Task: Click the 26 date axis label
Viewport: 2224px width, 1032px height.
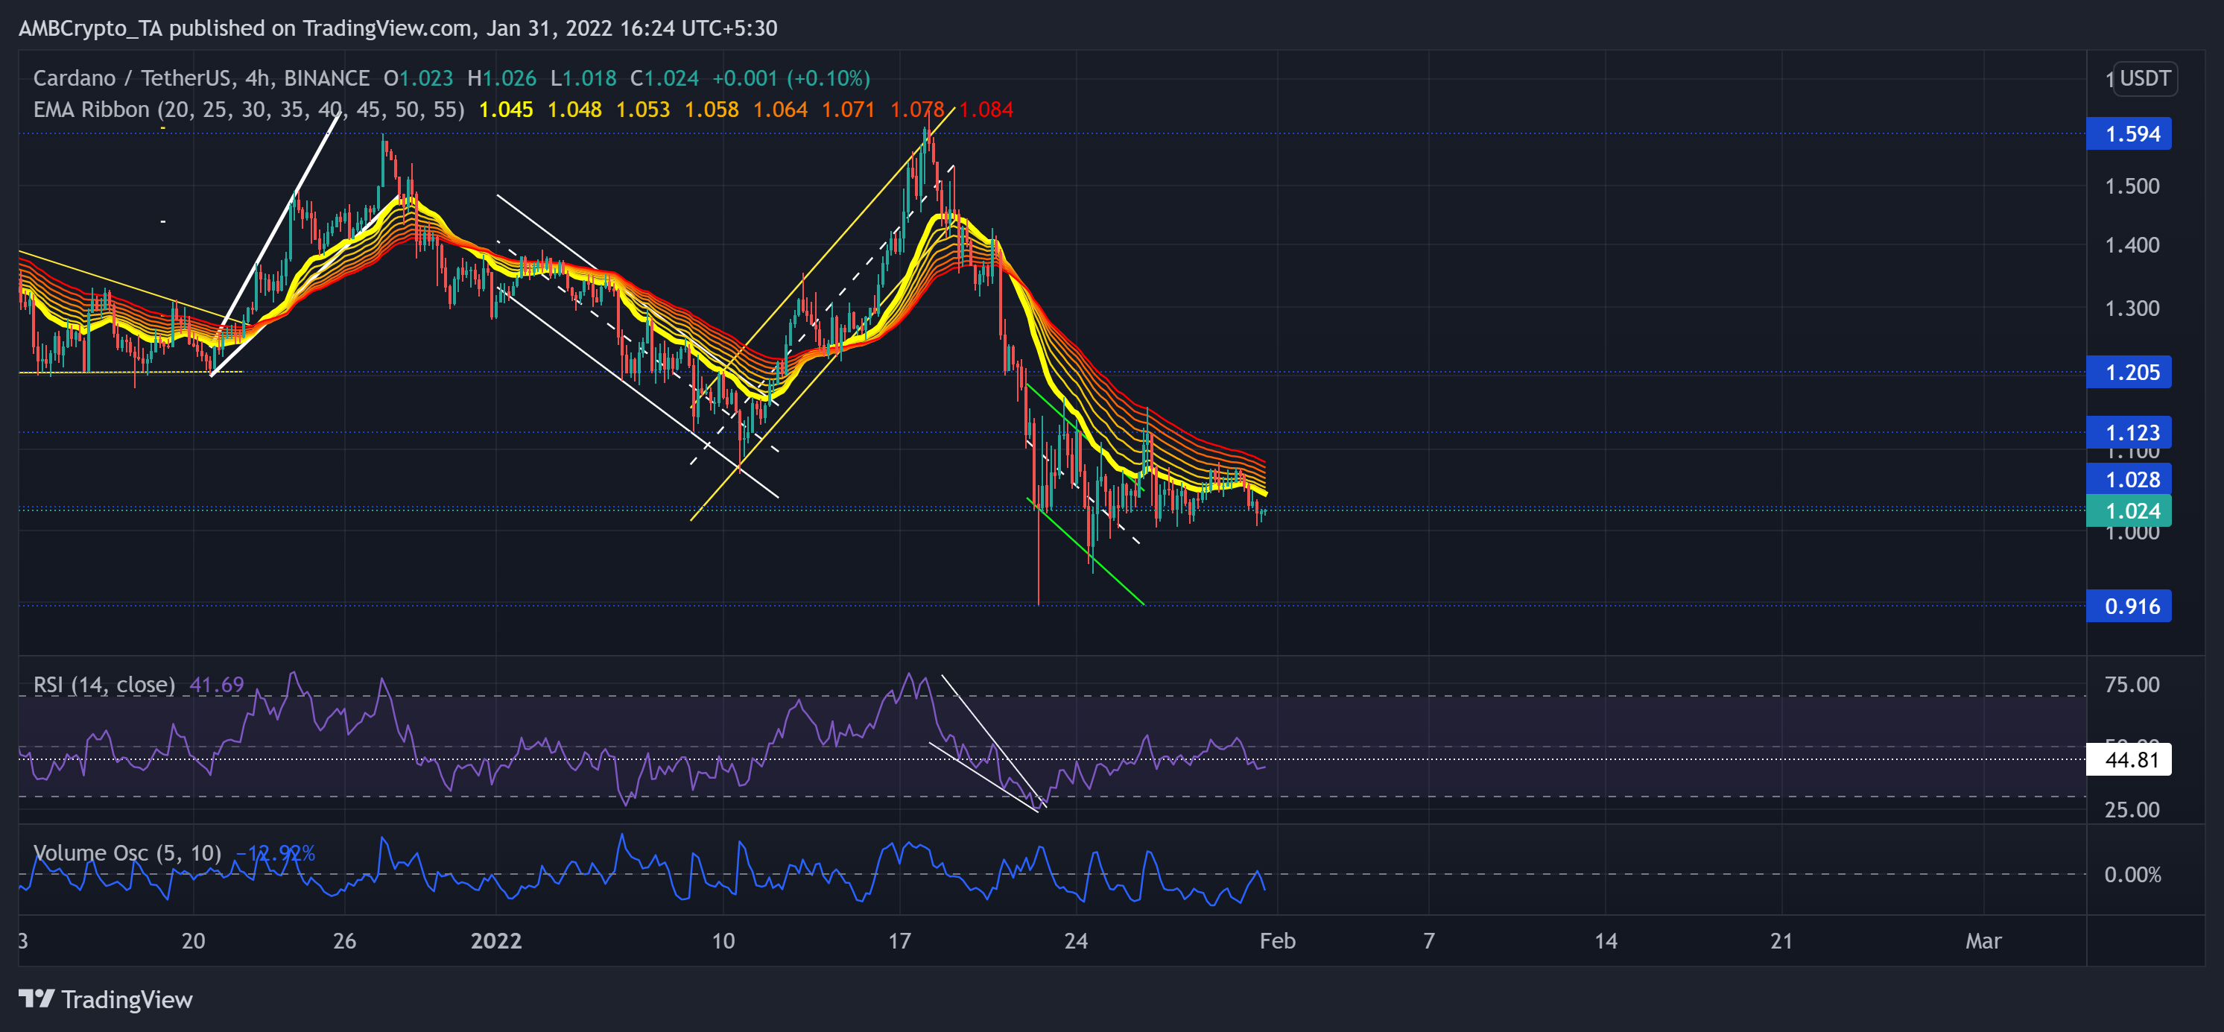Action: 344,940
